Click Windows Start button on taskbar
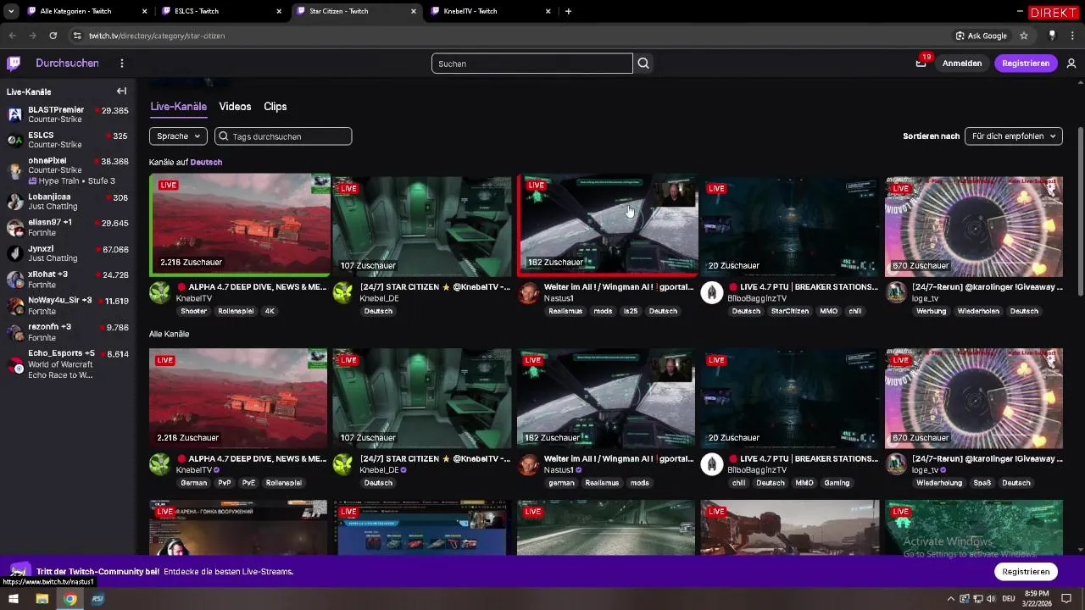Viewport: 1085px width, 610px height. [14, 599]
